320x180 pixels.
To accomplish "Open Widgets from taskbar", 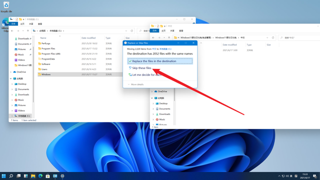I will point(25,176).
